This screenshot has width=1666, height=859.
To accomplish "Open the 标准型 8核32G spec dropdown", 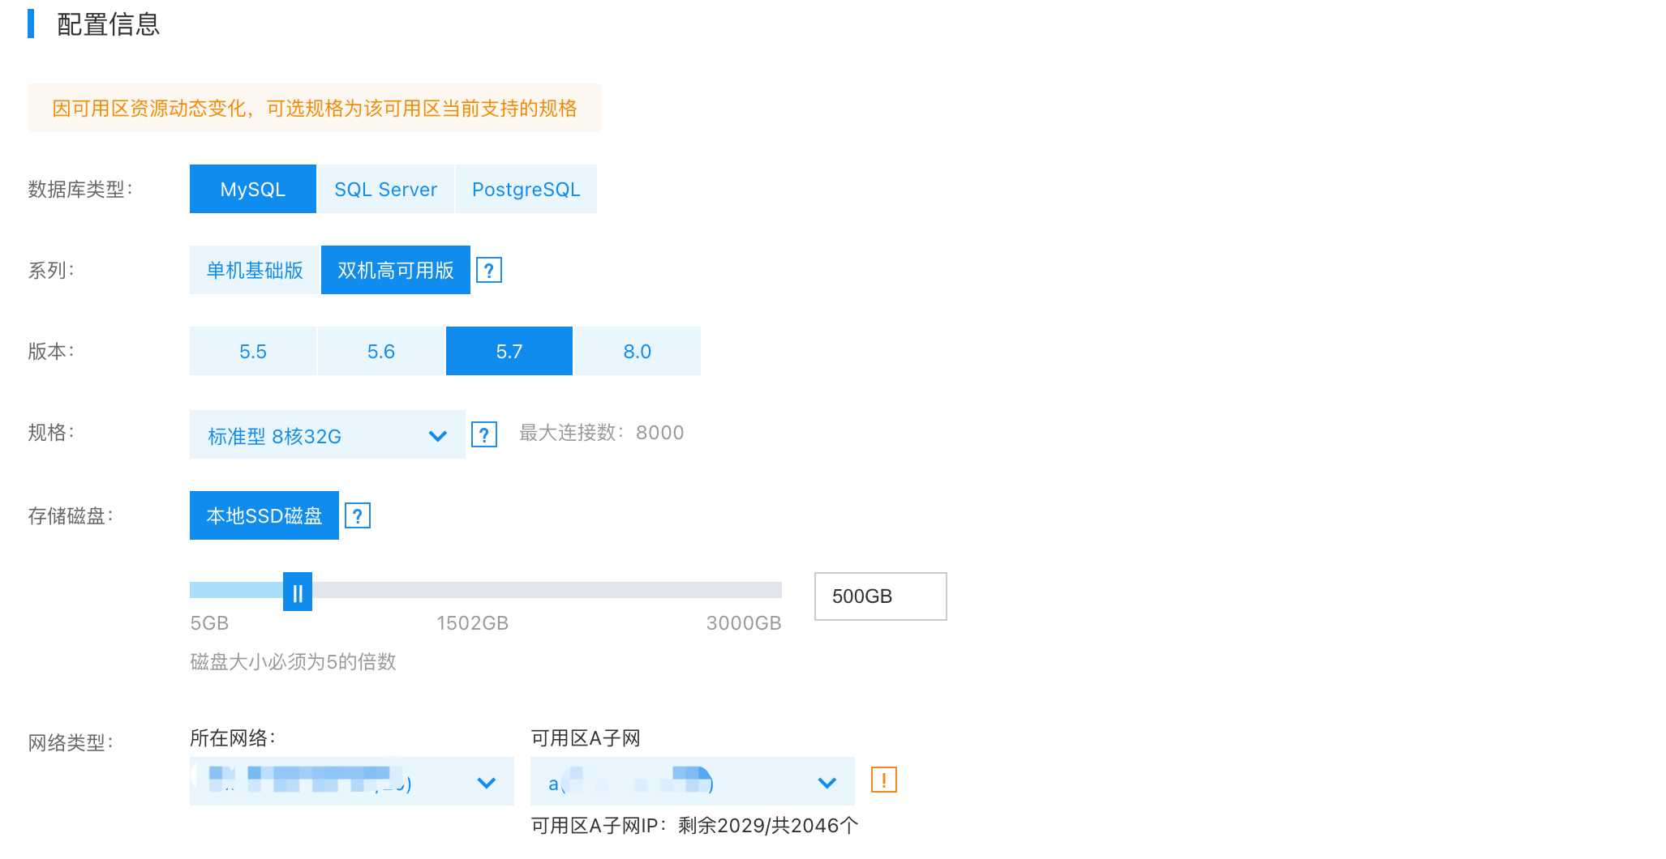I will 328,434.
